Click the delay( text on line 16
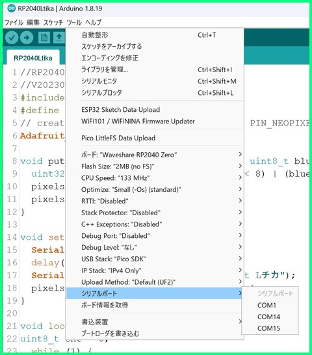This screenshot has height=355, width=312. 48,263
